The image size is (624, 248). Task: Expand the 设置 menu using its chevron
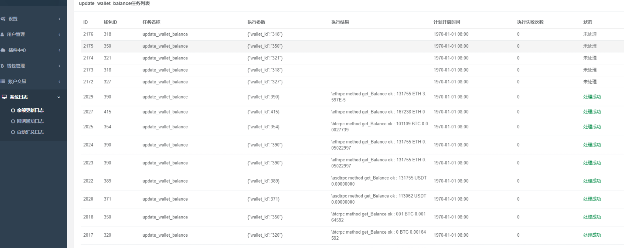pyautogui.click(x=59, y=19)
